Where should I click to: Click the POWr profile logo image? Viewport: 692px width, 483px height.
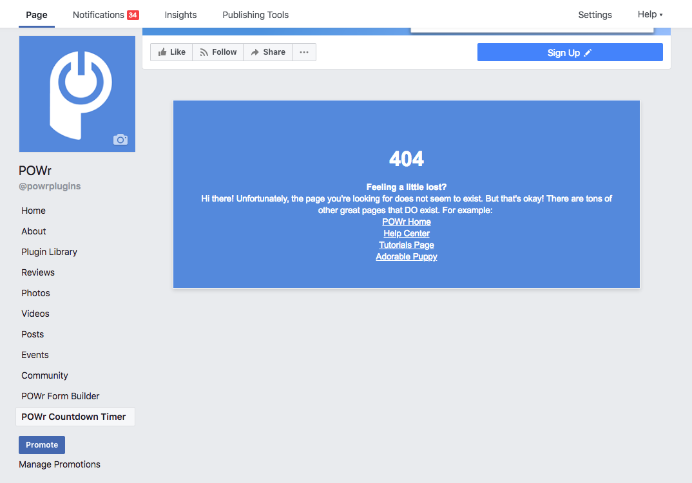(77, 94)
